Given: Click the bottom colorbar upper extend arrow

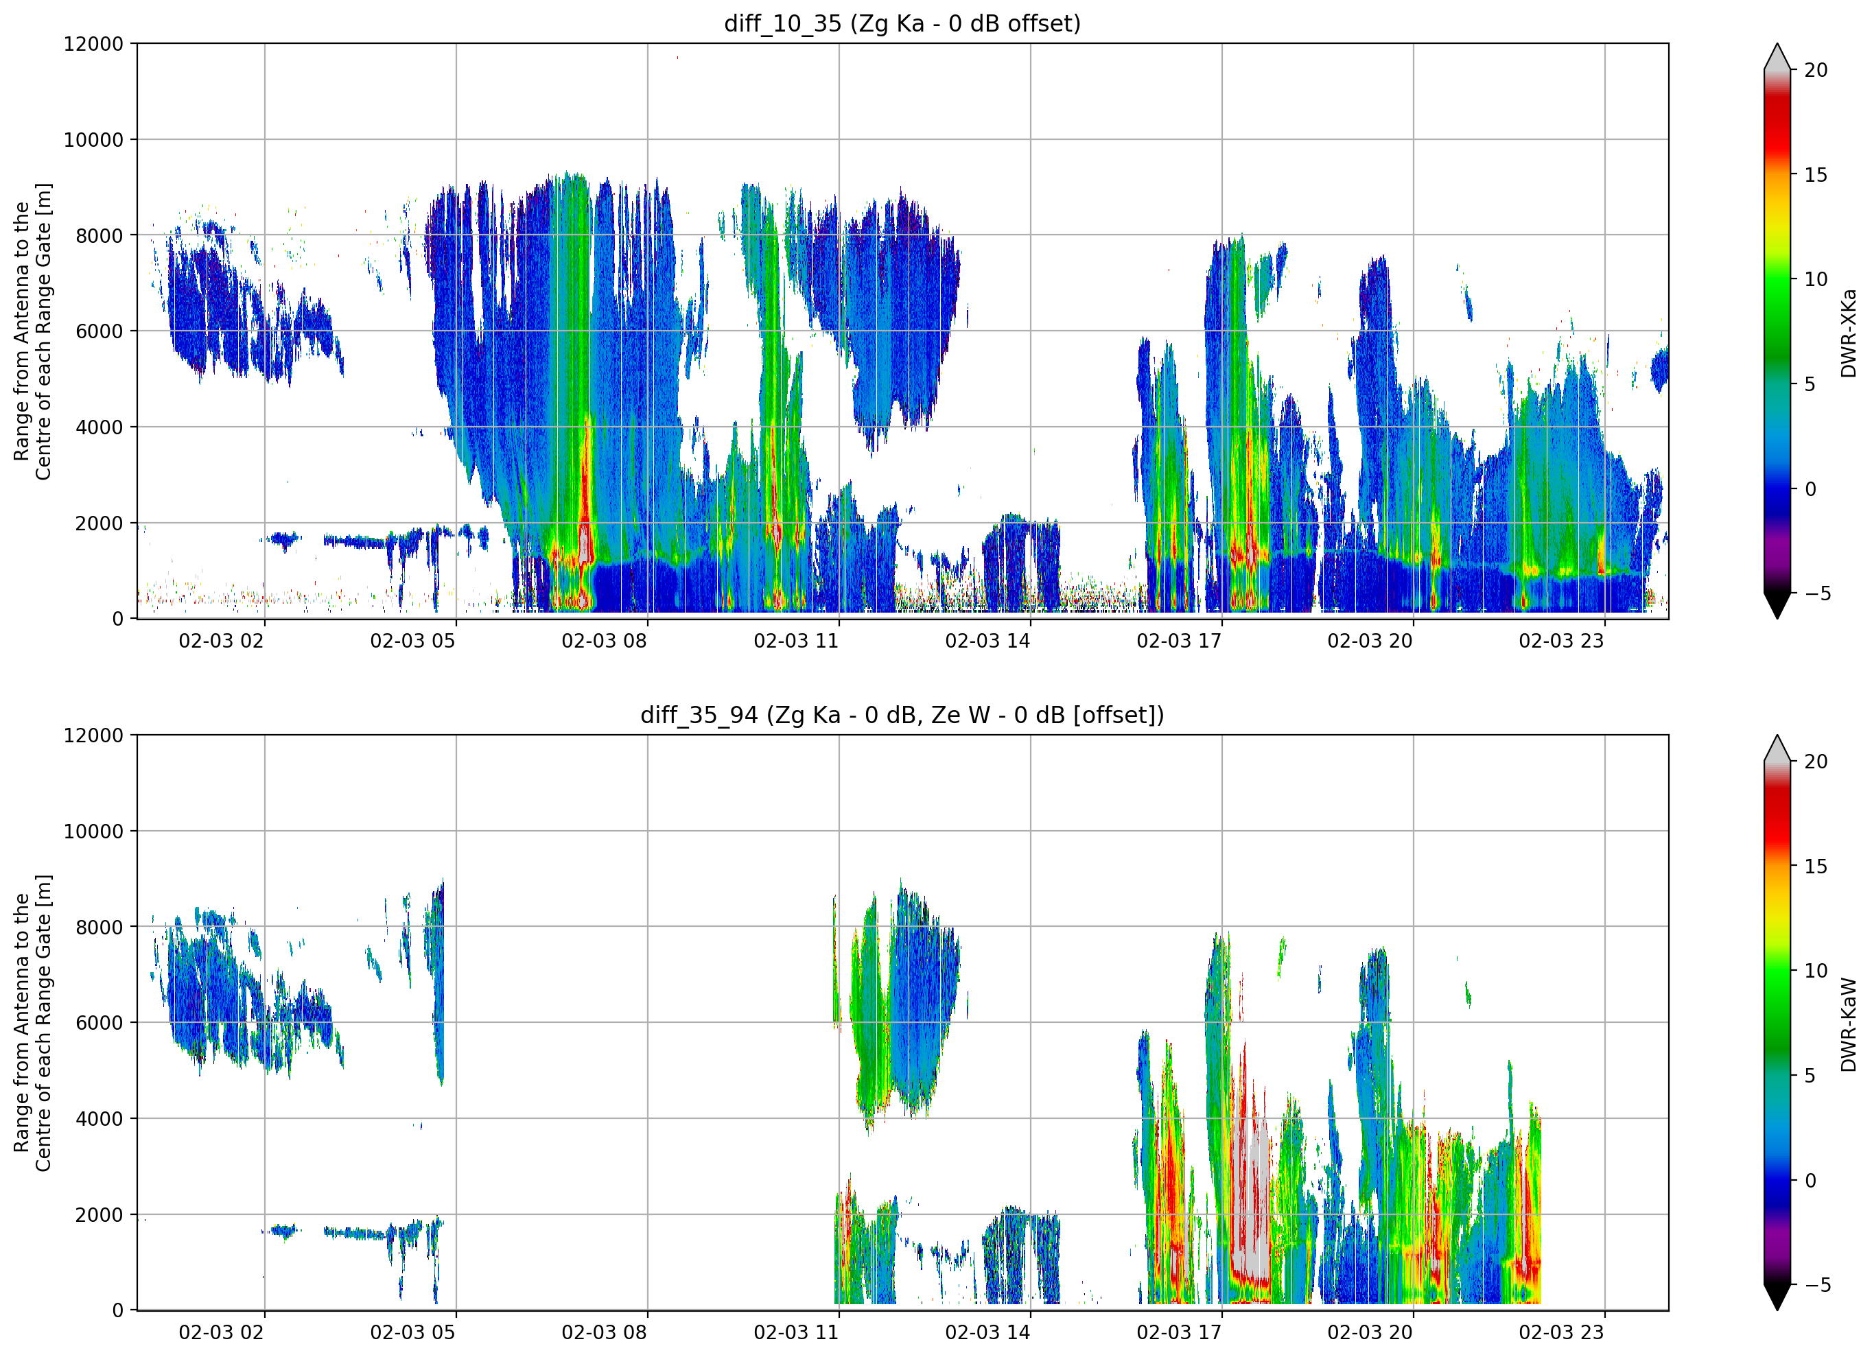Looking at the screenshot, I should (x=1777, y=748).
